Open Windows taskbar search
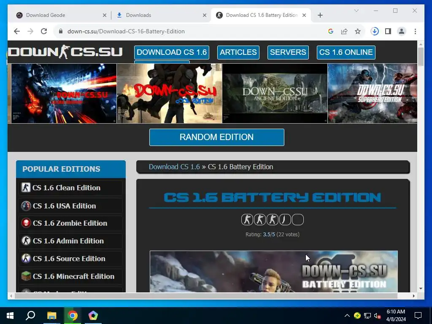 tap(30, 316)
